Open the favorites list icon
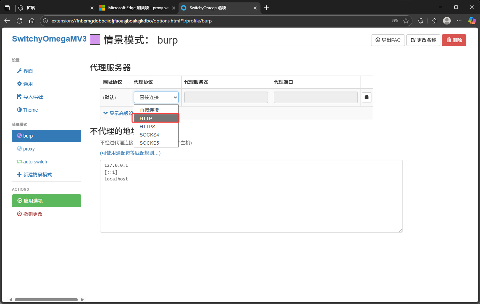Viewport: 480px width, 304px height. click(x=435, y=21)
